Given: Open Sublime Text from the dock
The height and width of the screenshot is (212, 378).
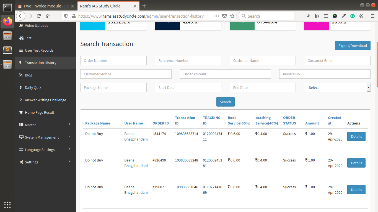Looking at the screenshot, I should click(x=7, y=50).
